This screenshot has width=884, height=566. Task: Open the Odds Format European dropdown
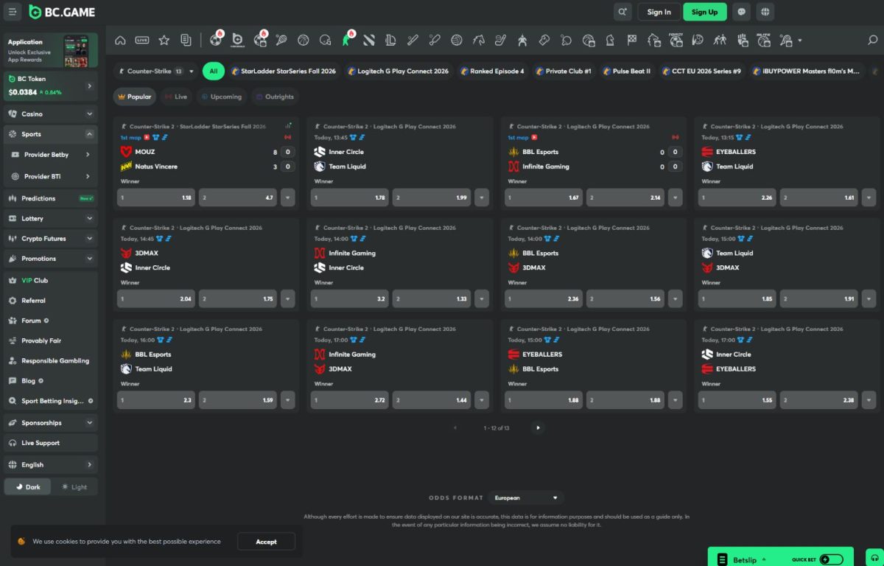527,498
